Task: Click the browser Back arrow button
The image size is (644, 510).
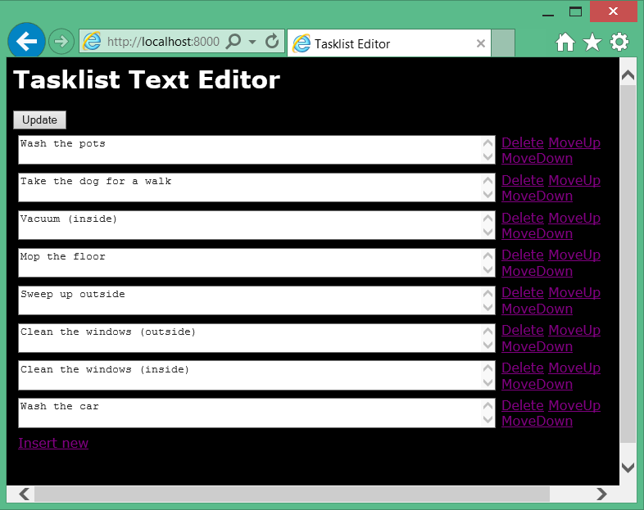Action: click(26, 41)
